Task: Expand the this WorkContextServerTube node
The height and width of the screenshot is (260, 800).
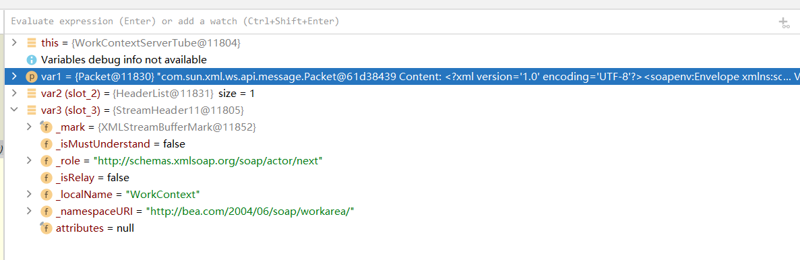Action: pos(14,43)
